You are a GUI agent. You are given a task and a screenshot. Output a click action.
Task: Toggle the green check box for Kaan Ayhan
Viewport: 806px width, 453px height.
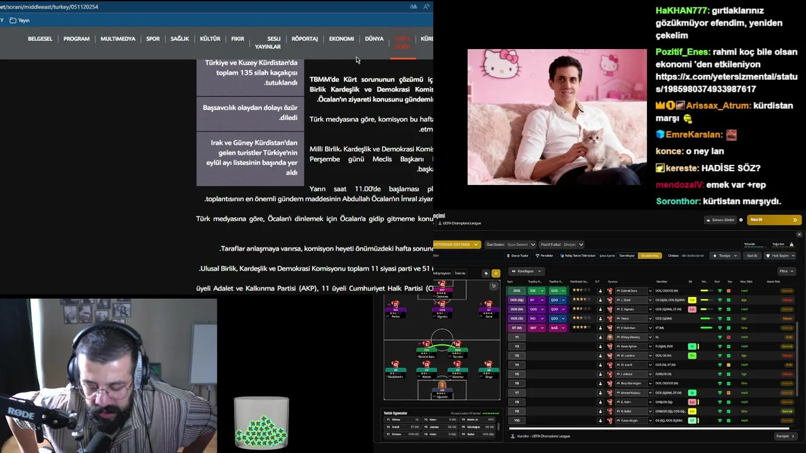click(x=729, y=347)
